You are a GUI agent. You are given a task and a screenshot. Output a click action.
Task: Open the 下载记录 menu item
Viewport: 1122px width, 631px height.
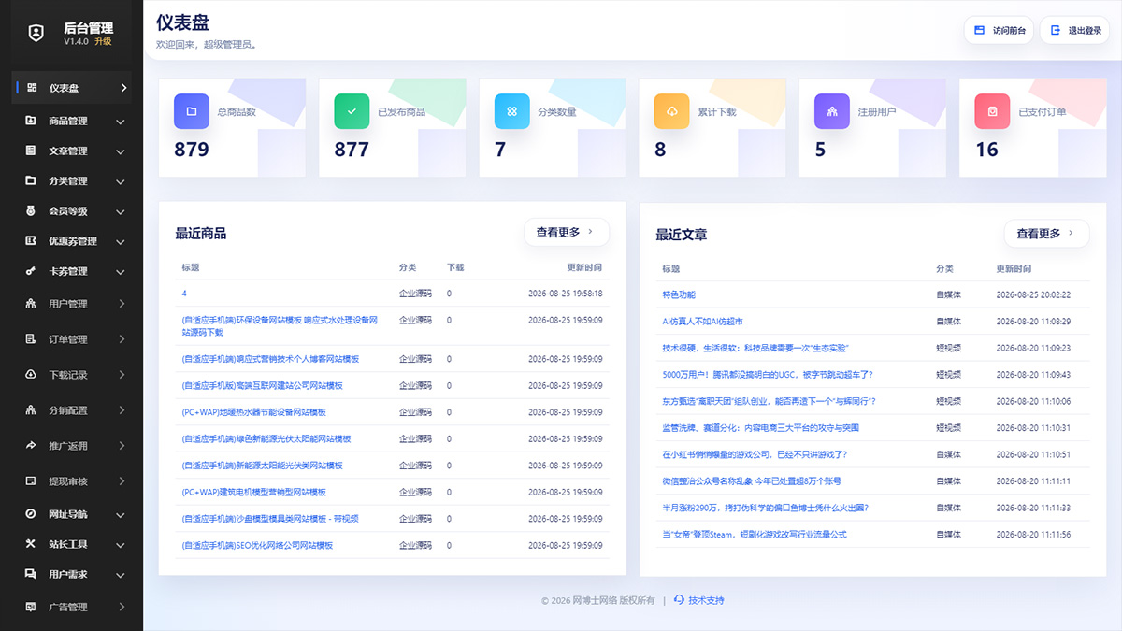(73, 375)
